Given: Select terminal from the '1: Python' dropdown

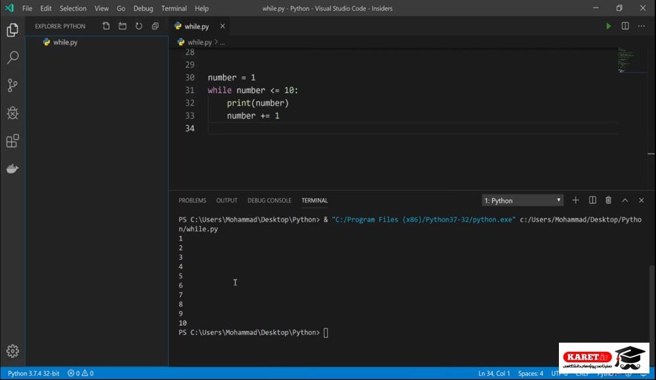Looking at the screenshot, I should point(523,200).
